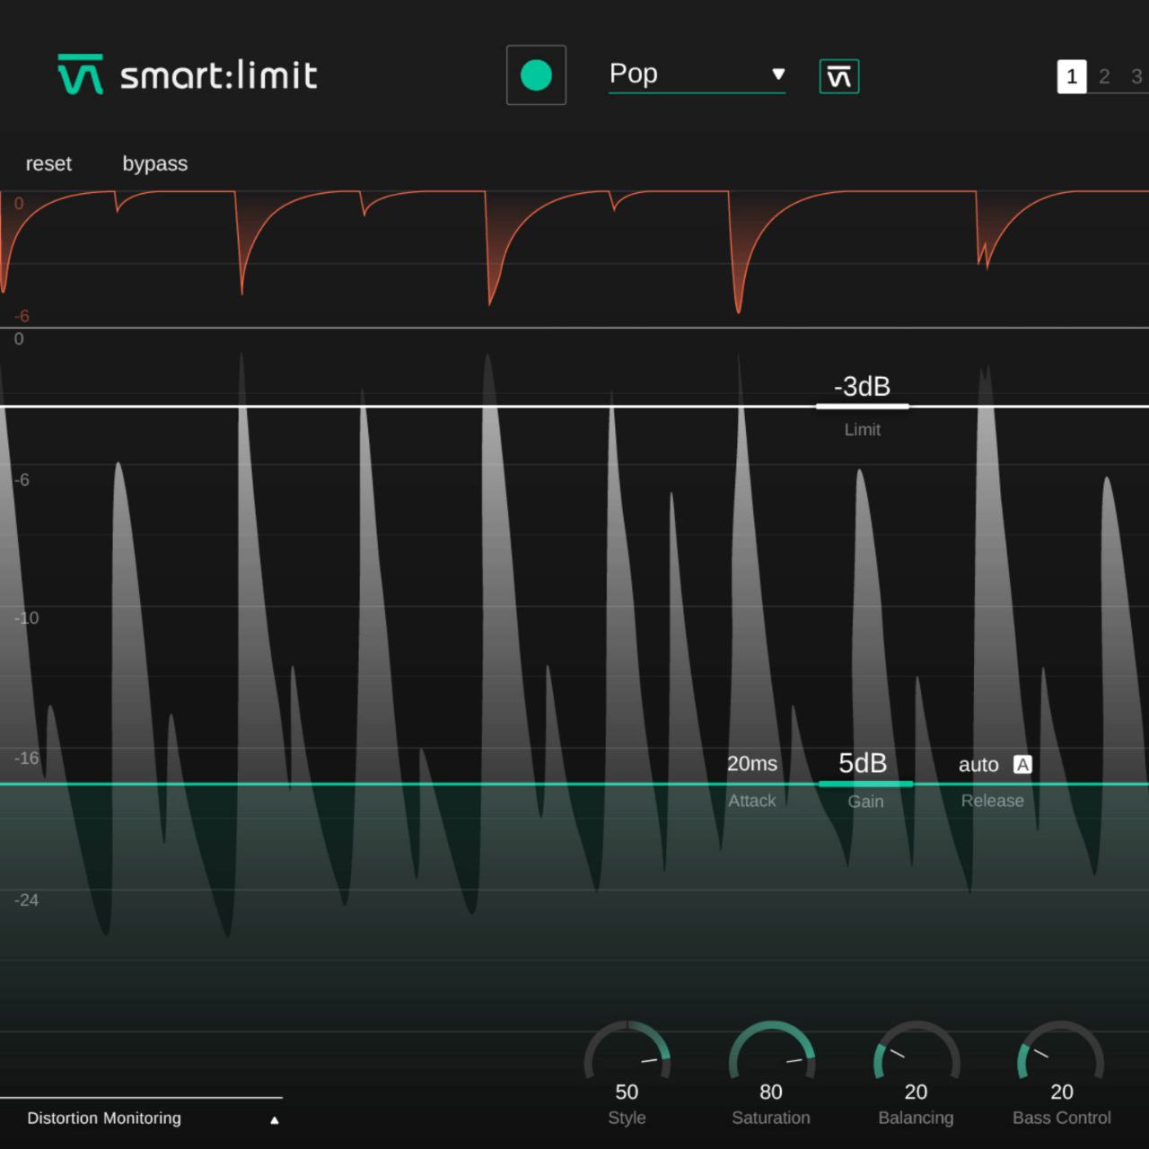This screenshot has width=1149, height=1149.
Task: Click the Gain label text
Action: pyautogui.click(x=866, y=802)
